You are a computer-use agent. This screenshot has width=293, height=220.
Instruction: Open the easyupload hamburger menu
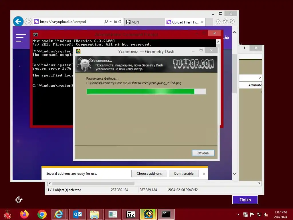point(21,38)
